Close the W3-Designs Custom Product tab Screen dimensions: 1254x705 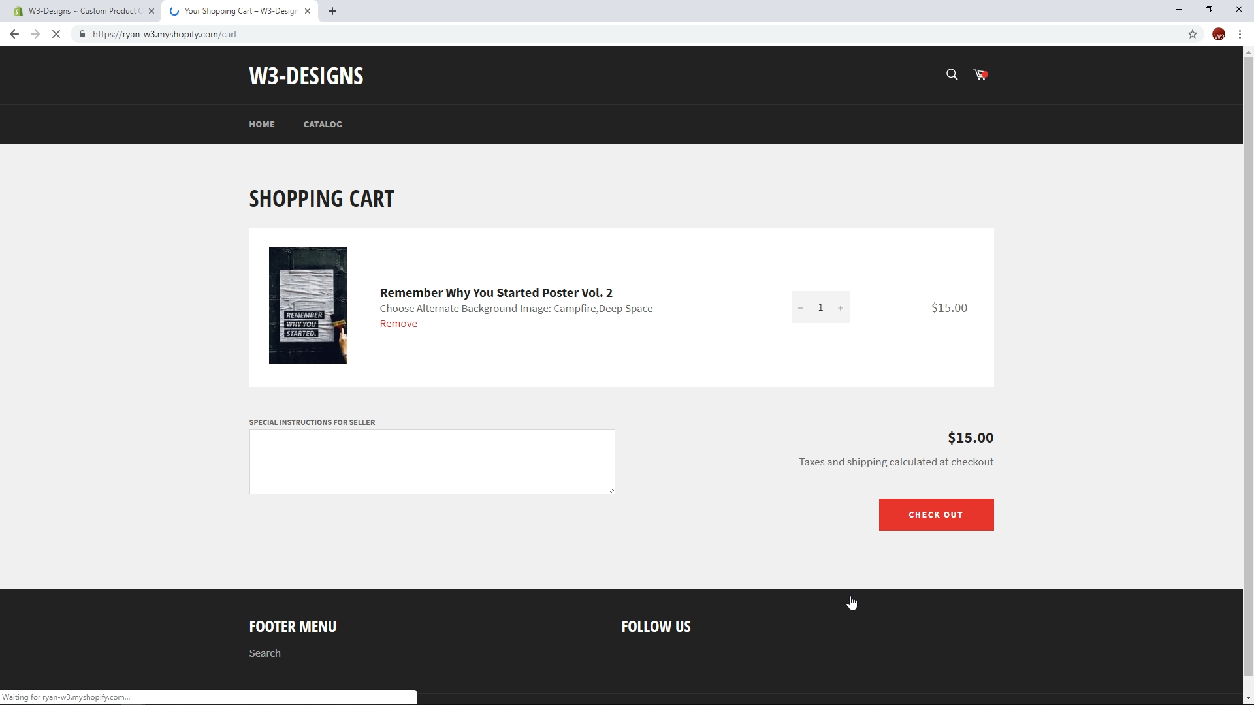point(152,11)
